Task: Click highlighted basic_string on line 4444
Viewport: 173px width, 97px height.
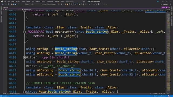Action: coord(97,32)
